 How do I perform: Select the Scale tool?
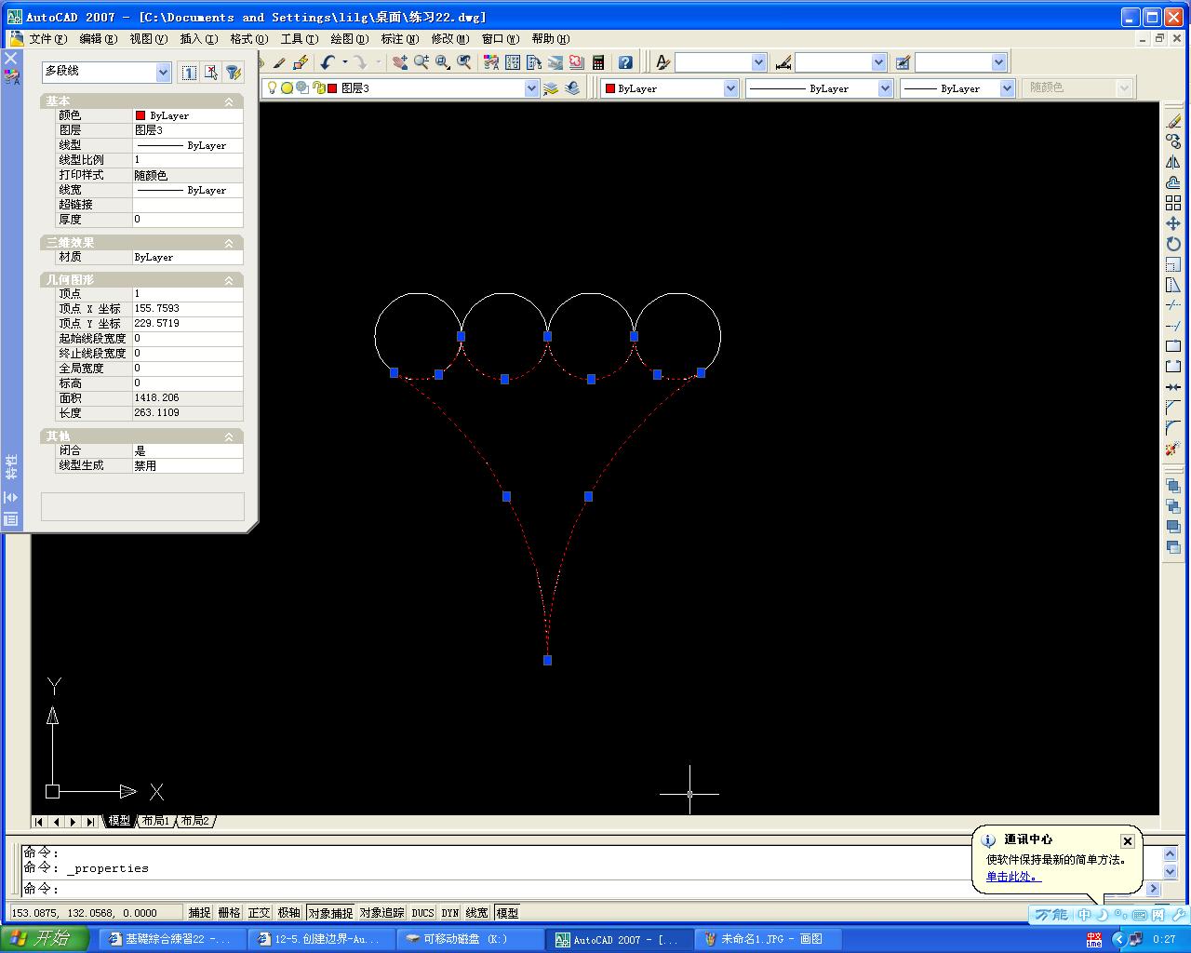pos(1173,264)
